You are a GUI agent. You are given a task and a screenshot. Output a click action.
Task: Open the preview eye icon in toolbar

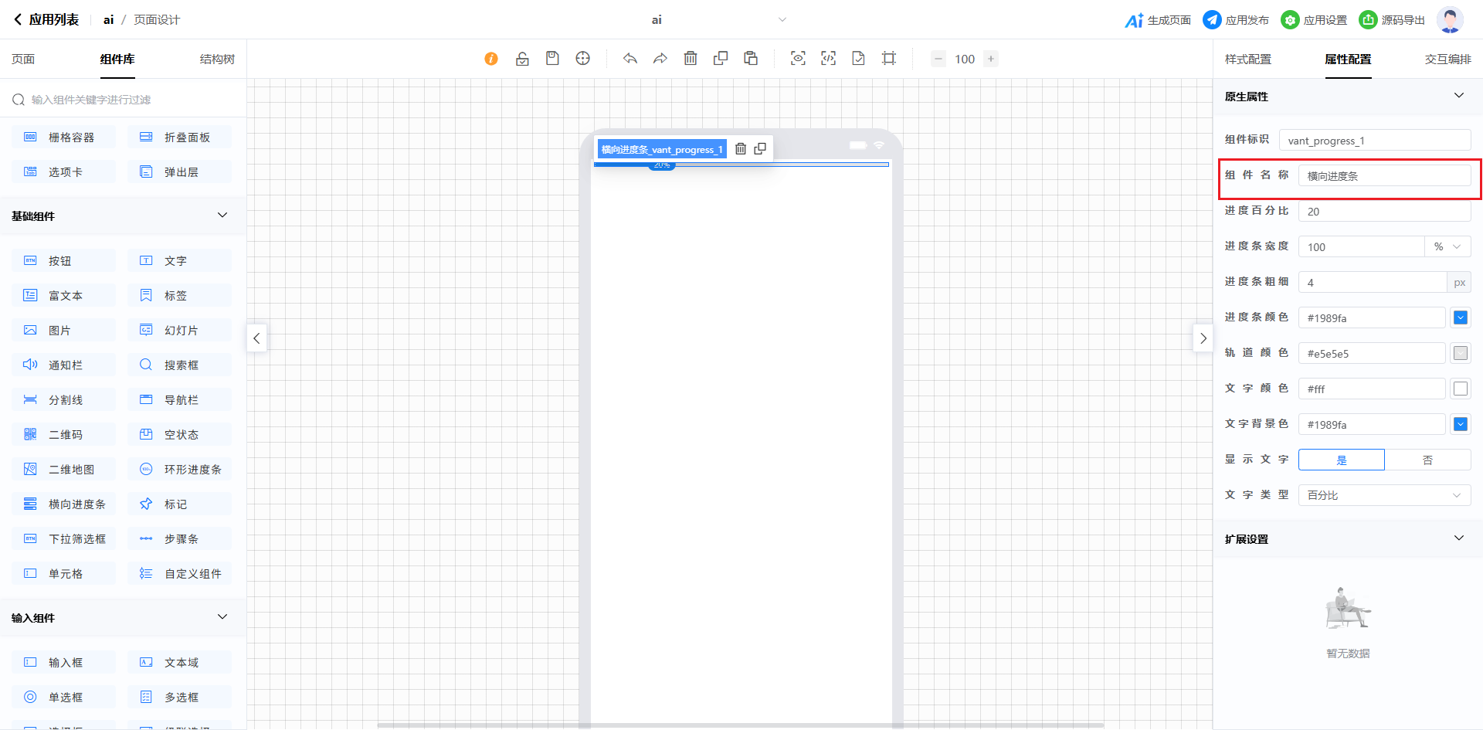click(798, 59)
